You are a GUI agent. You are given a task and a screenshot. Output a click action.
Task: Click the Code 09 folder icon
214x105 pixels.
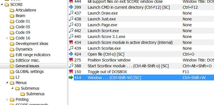tap(12, 33)
